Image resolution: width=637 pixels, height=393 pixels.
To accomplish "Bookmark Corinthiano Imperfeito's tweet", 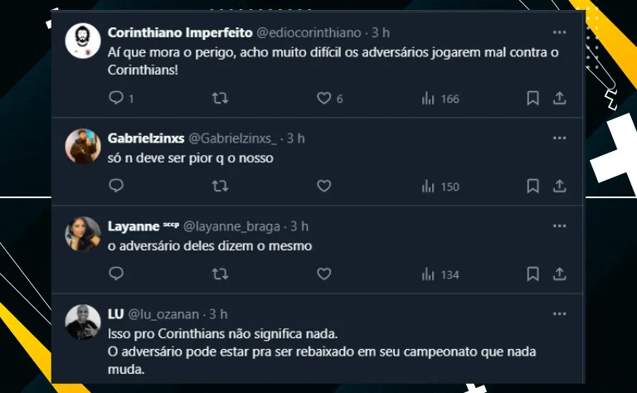I will click(533, 99).
